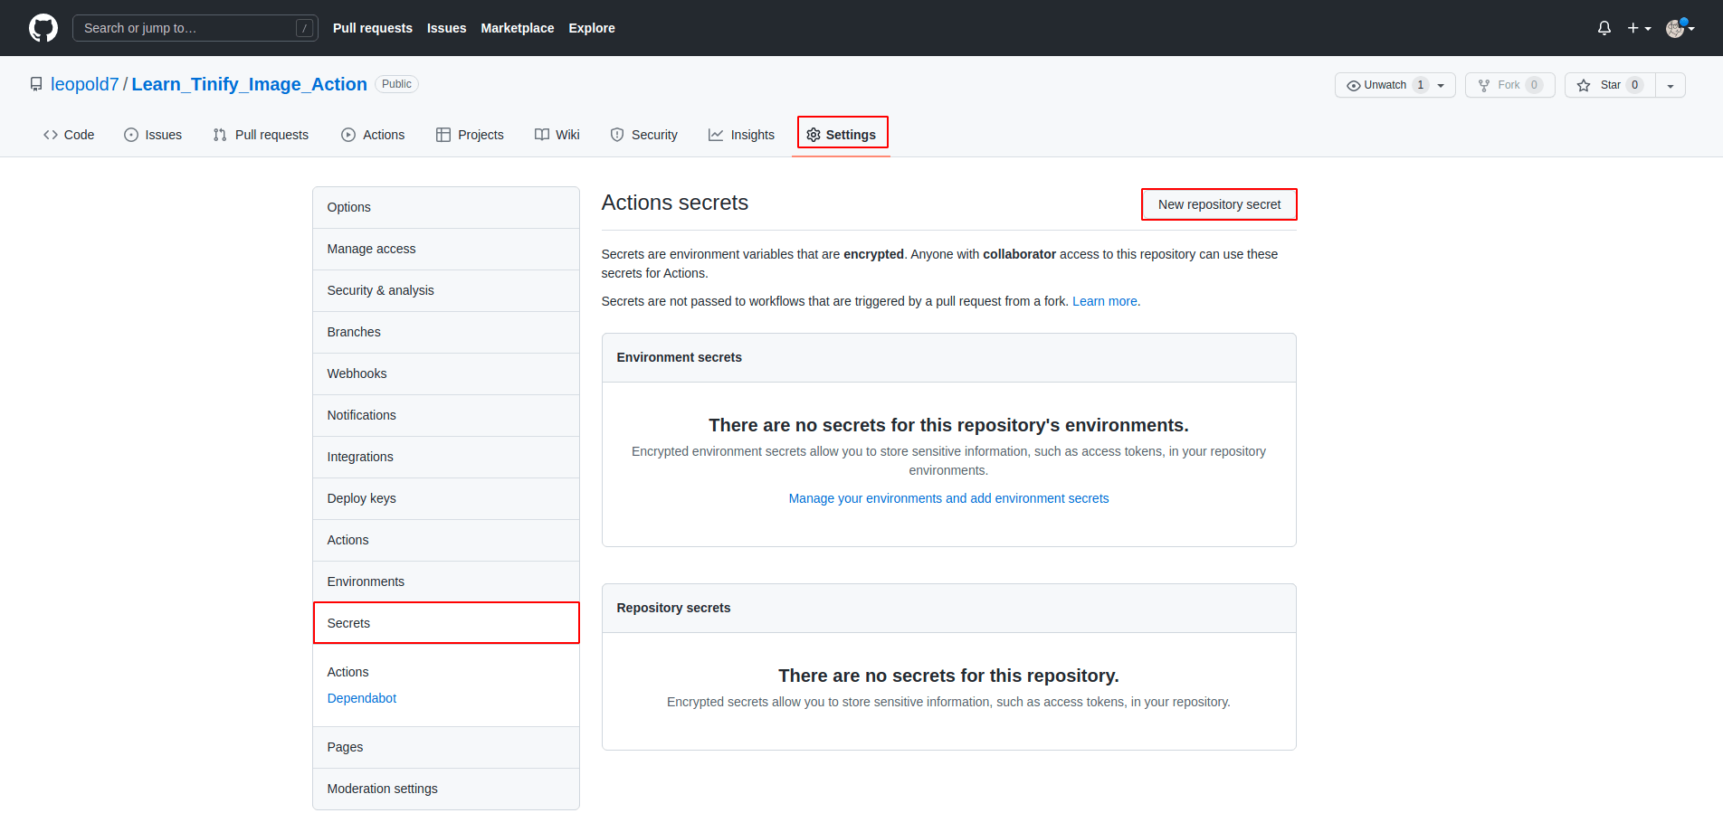The width and height of the screenshot is (1723, 832).
Task: Open the repository Actions tab
Action: pyautogui.click(x=373, y=135)
